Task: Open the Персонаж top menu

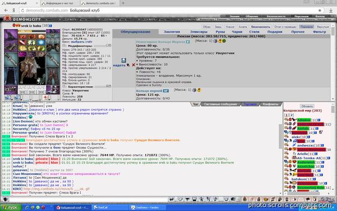Action: (302, 16)
